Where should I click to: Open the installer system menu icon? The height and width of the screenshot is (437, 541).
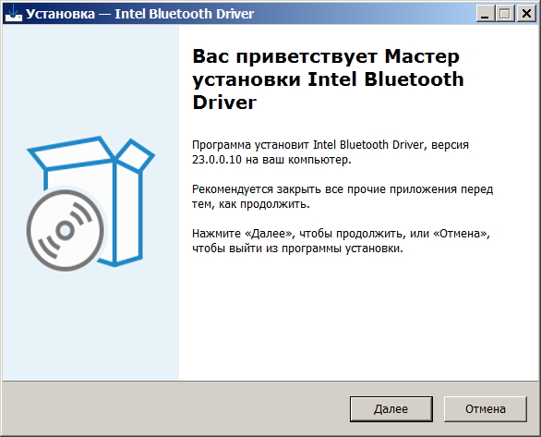(x=14, y=14)
